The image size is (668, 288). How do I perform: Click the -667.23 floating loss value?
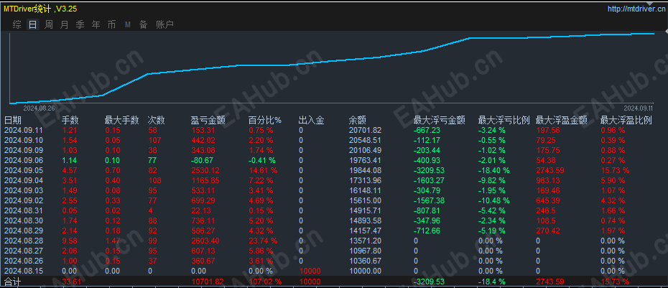click(427, 131)
